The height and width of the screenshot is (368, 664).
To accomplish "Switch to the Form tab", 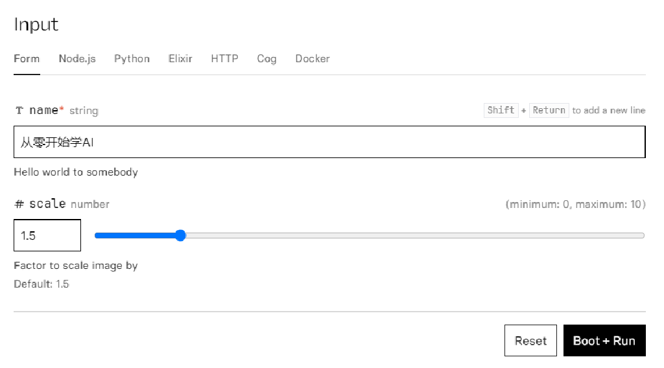I will pos(27,59).
